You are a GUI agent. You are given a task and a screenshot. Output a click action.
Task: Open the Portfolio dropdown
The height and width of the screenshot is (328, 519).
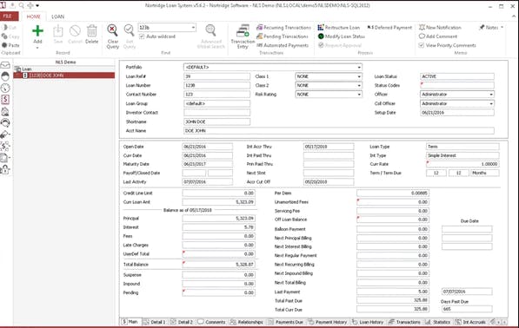tap(359, 68)
